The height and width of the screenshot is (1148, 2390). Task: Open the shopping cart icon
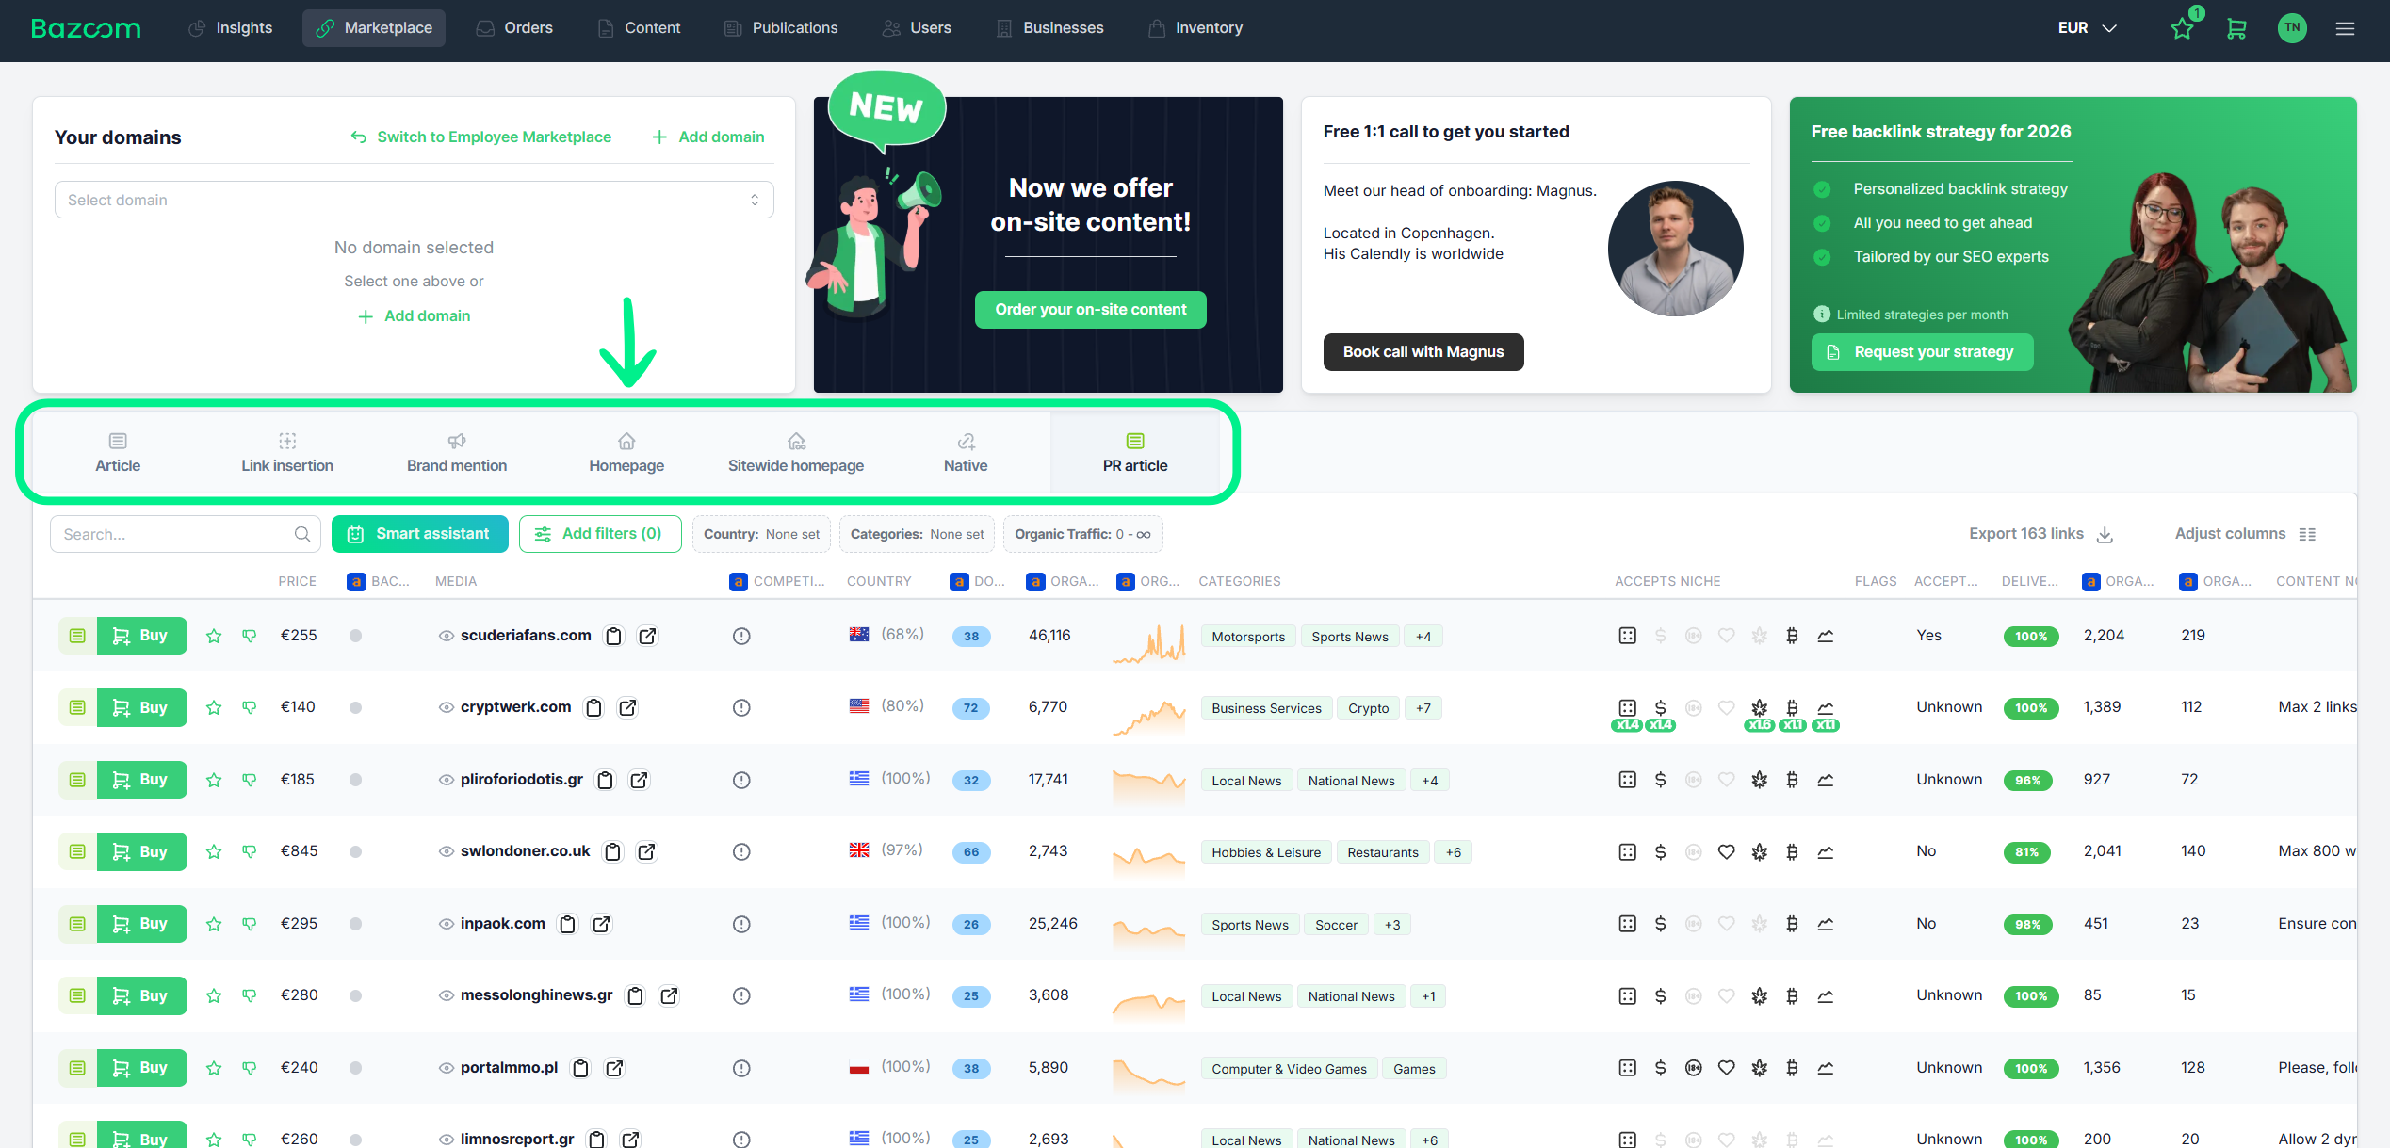[x=2236, y=29]
